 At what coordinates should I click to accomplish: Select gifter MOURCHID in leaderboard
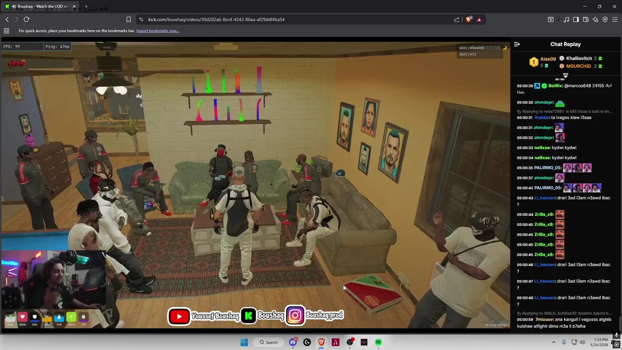tap(578, 66)
